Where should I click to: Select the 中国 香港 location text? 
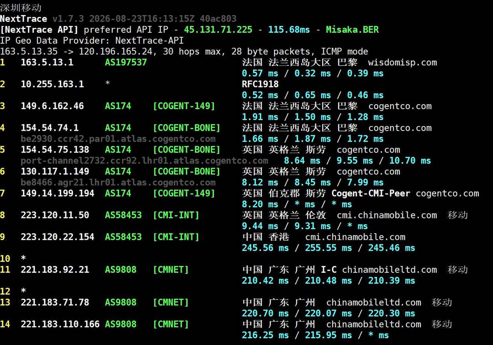pos(265,237)
